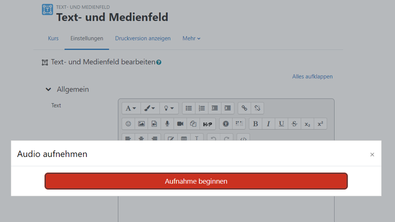Open the emoji picker
The image size is (395, 222).
[128, 124]
